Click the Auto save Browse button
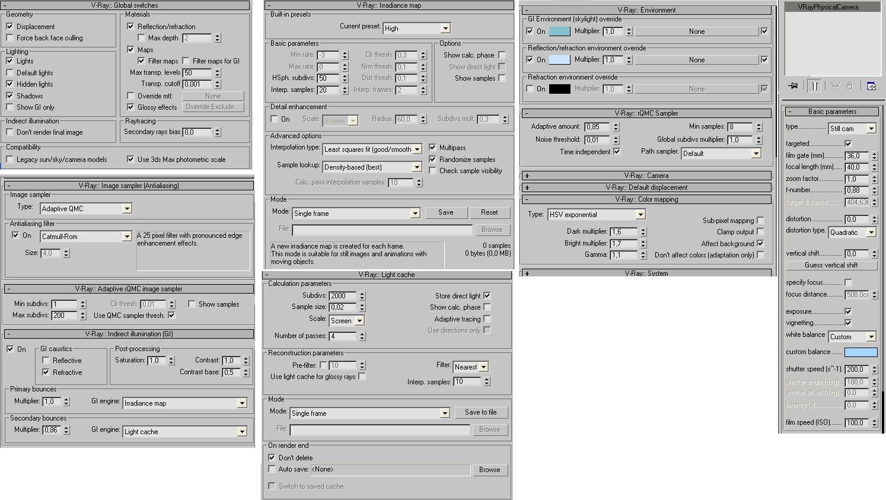 point(489,470)
